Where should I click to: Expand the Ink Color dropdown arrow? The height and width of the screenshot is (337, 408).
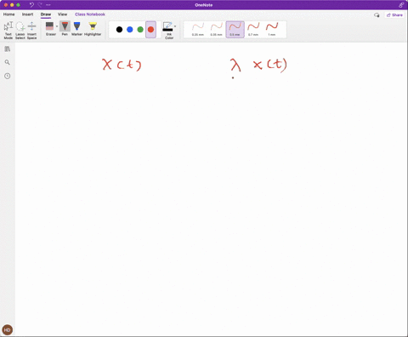point(175,26)
